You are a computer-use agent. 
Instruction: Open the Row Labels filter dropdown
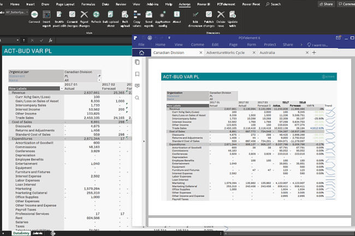click(x=62, y=88)
